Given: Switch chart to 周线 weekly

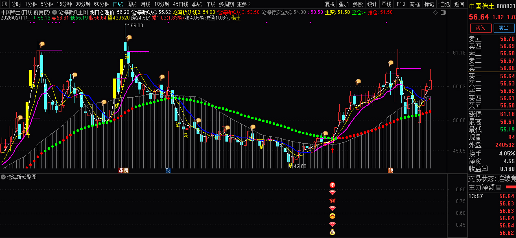Looking at the screenshot, I should 132,4.
